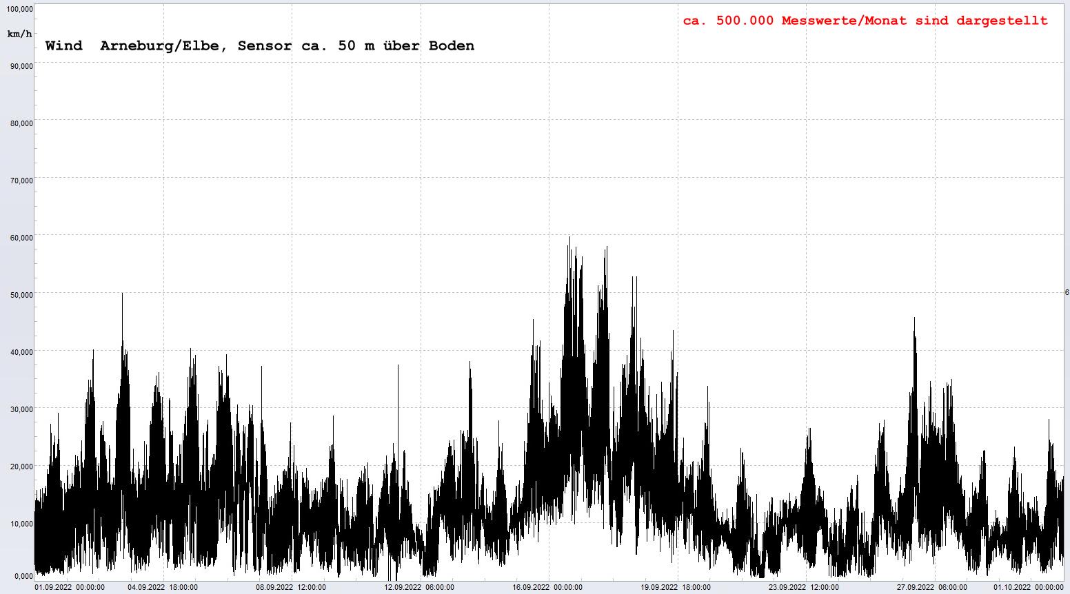Click the 19.09.2022 18:00:00 date label
Image resolution: width=1070 pixels, height=594 pixels.
[676, 588]
